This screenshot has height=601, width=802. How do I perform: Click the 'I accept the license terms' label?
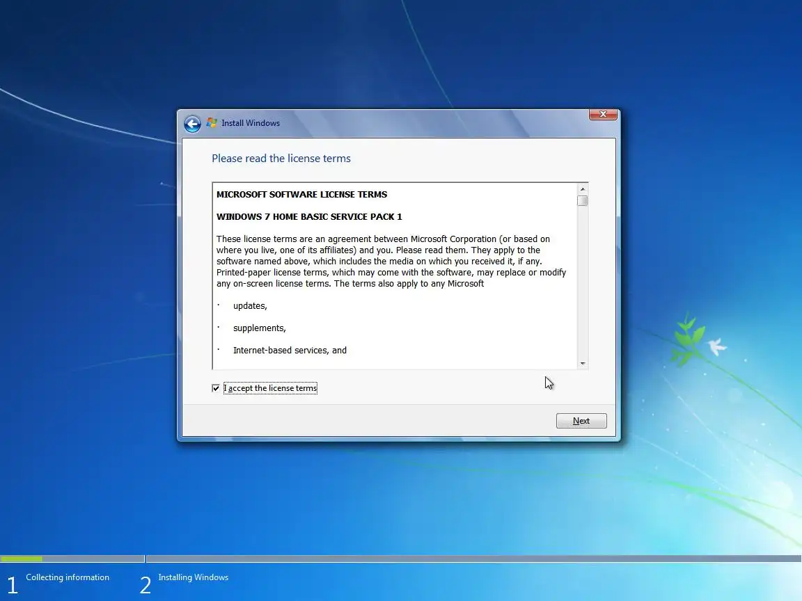coord(270,388)
